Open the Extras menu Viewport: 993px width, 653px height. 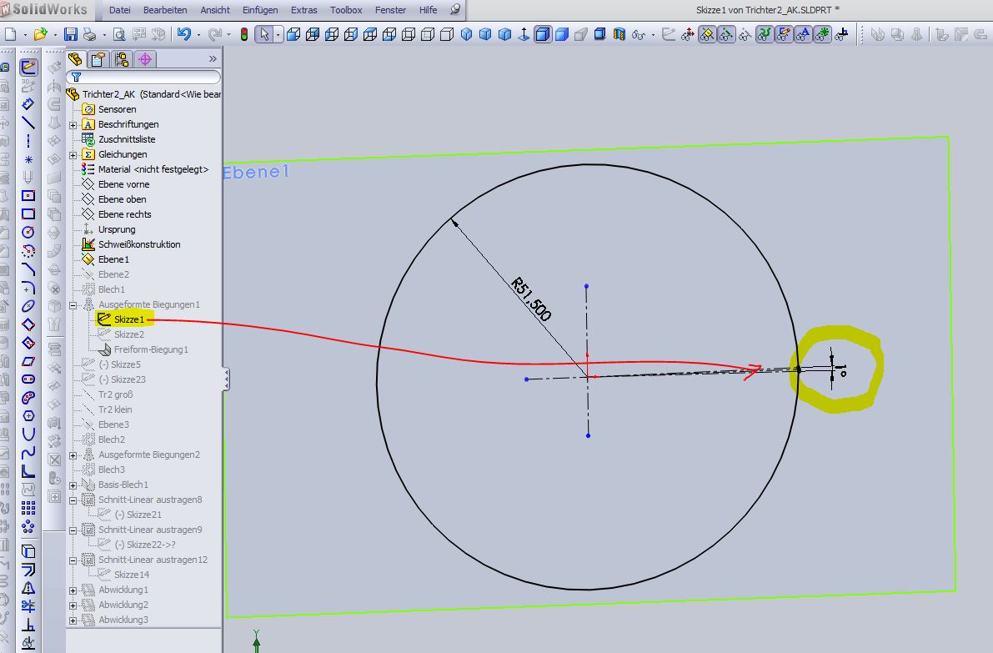point(303,10)
